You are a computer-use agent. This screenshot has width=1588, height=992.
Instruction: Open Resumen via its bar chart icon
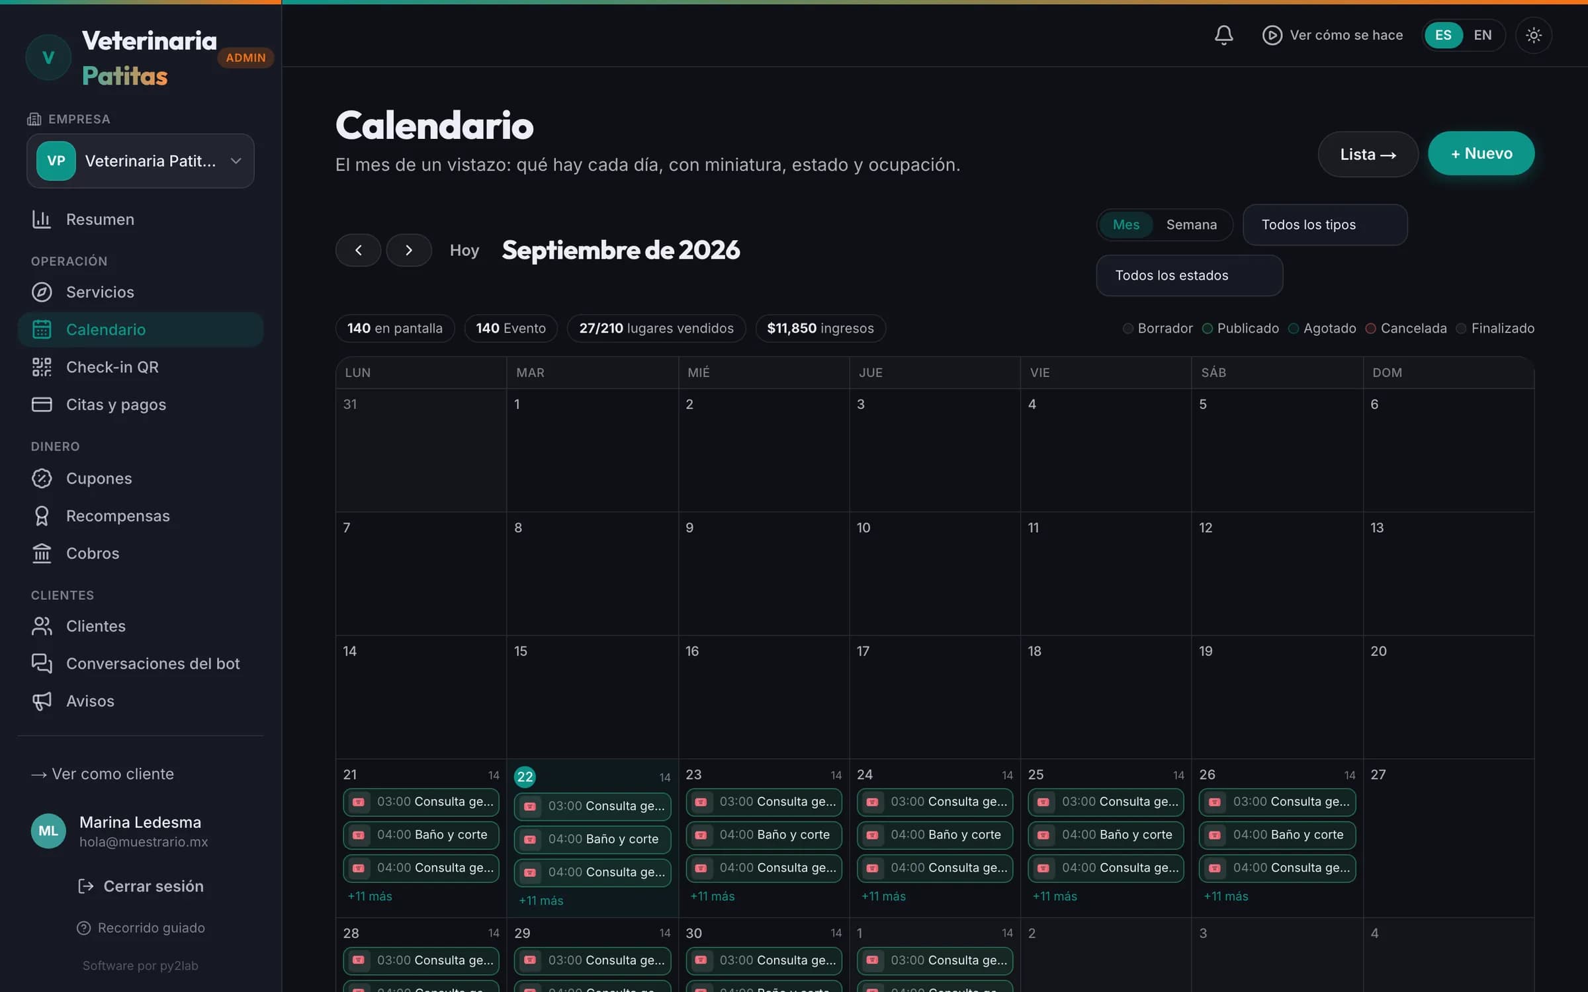click(42, 220)
